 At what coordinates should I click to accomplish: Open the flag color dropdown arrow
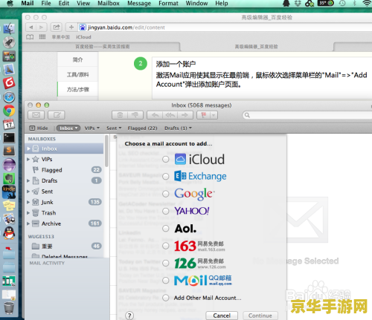[214, 115]
